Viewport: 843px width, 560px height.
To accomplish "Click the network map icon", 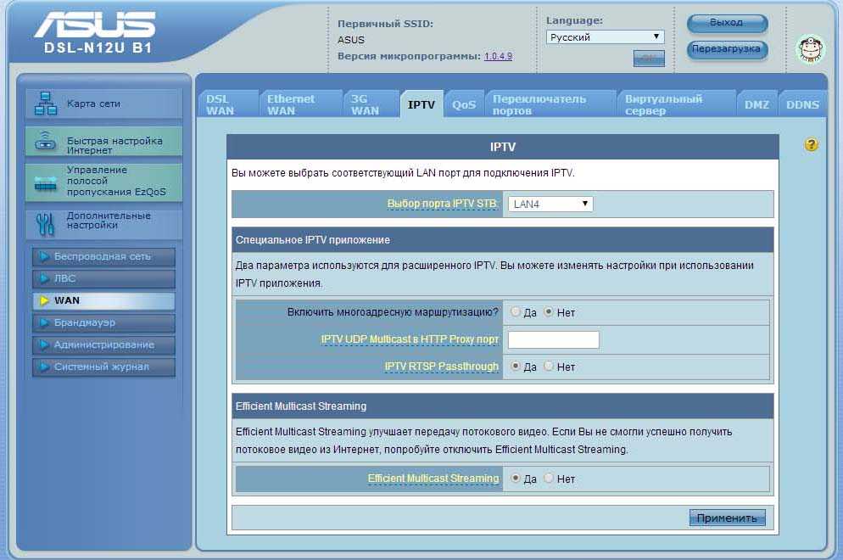I will click(45, 104).
